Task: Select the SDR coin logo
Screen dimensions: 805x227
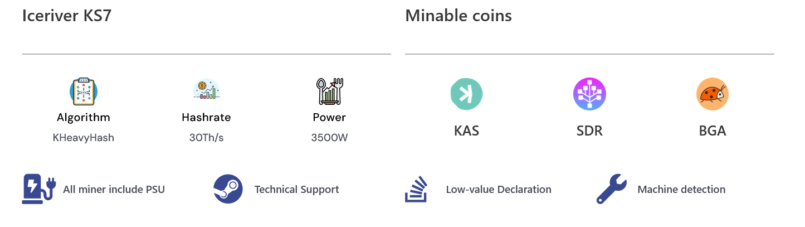Action: 589,94
